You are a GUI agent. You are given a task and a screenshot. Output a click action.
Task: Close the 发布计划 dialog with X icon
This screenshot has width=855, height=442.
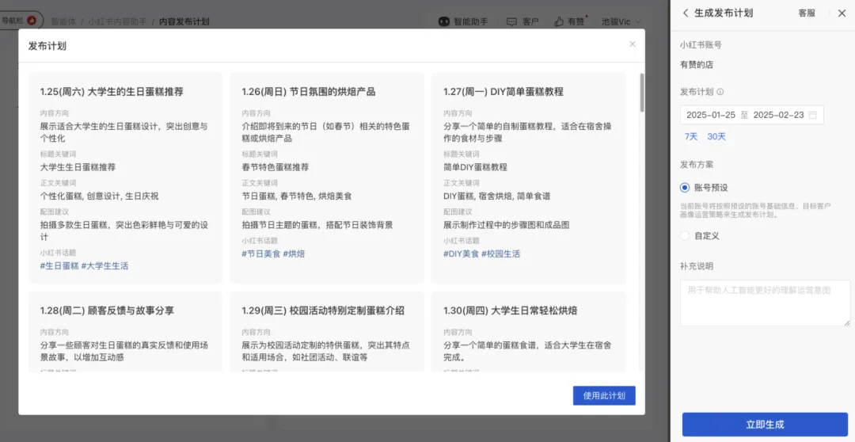coord(632,44)
